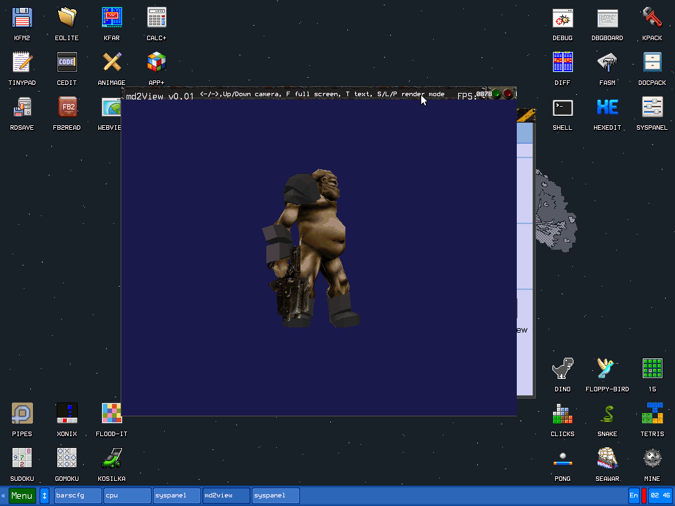Launch the ANIMAGE image editor
This screenshot has width=675, height=506.
click(111, 61)
